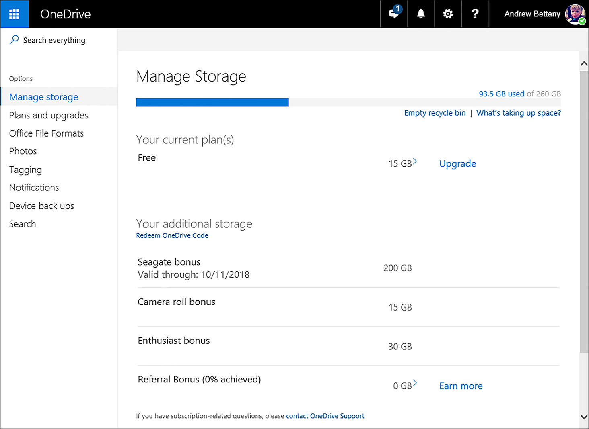Click the Your current plan(s) heading
Image resolution: width=589 pixels, height=429 pixels.
[x=185, y=140]
